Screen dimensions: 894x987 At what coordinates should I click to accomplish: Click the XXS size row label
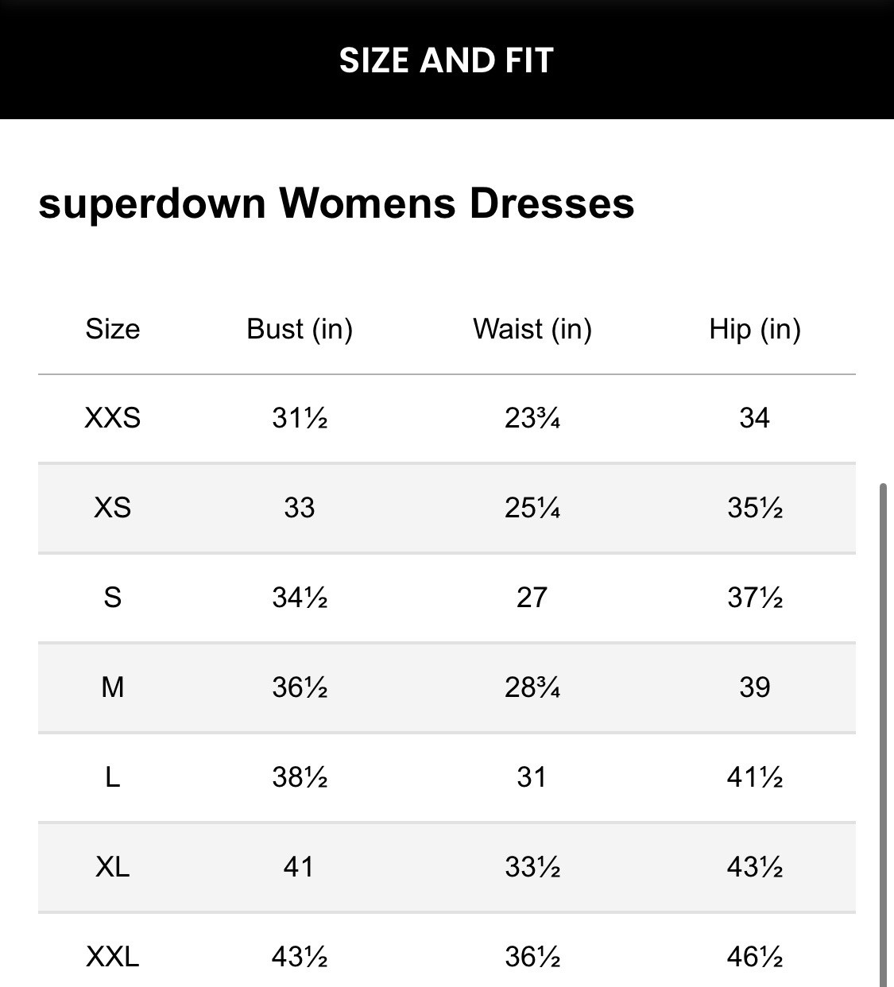[x=113, y=417]
